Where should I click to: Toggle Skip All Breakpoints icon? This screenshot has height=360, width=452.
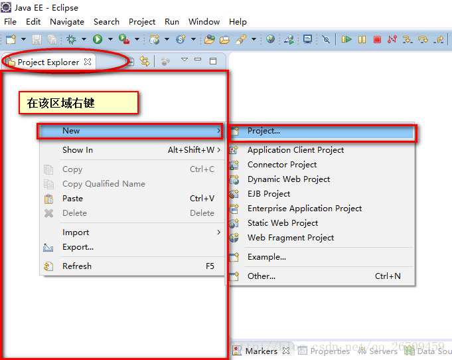[326, 39]
